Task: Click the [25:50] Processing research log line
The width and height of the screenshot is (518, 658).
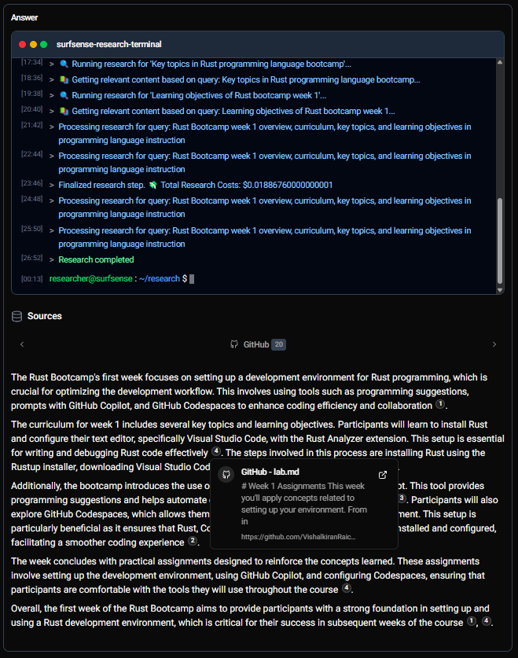Action: [265, 237]
